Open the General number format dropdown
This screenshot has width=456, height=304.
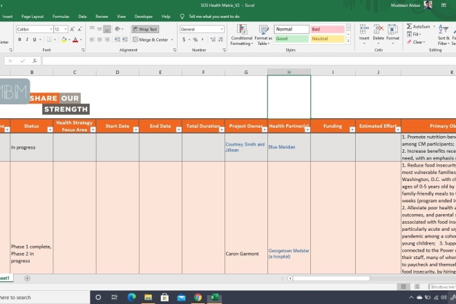(221, 30)
